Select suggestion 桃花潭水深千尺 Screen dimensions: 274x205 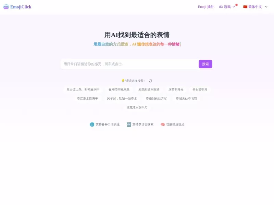(137, 107)
